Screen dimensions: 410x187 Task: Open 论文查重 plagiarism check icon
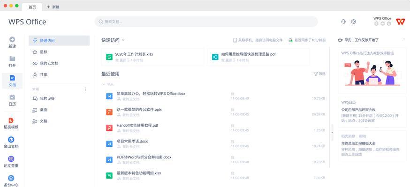11,159
